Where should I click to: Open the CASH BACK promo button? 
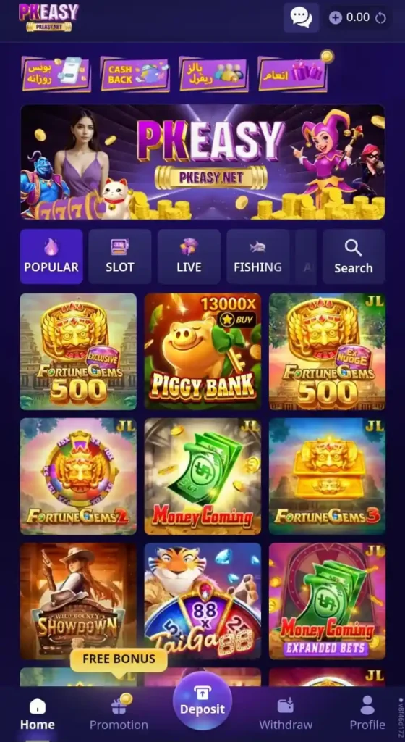[135, 75]
